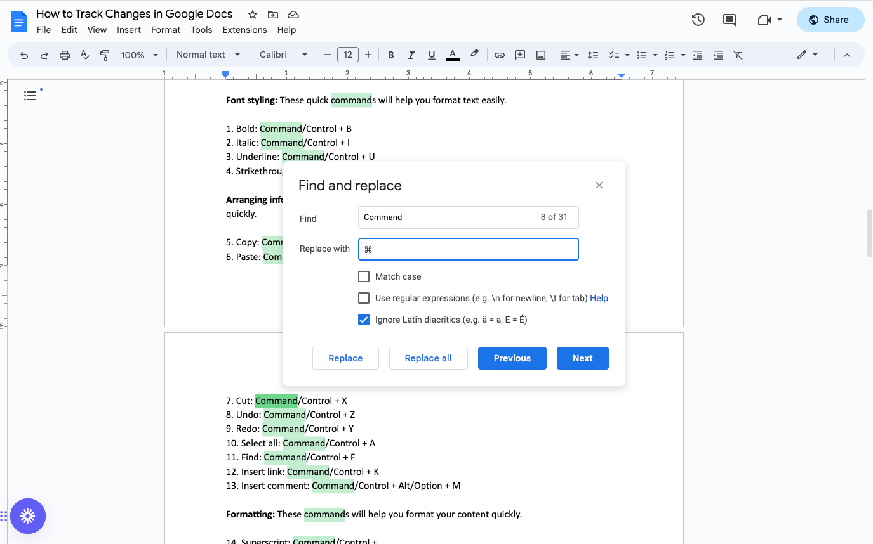The height and width of the screenshot is (544, 873).
Task: Open the text color picker
Action: point(453,55)
